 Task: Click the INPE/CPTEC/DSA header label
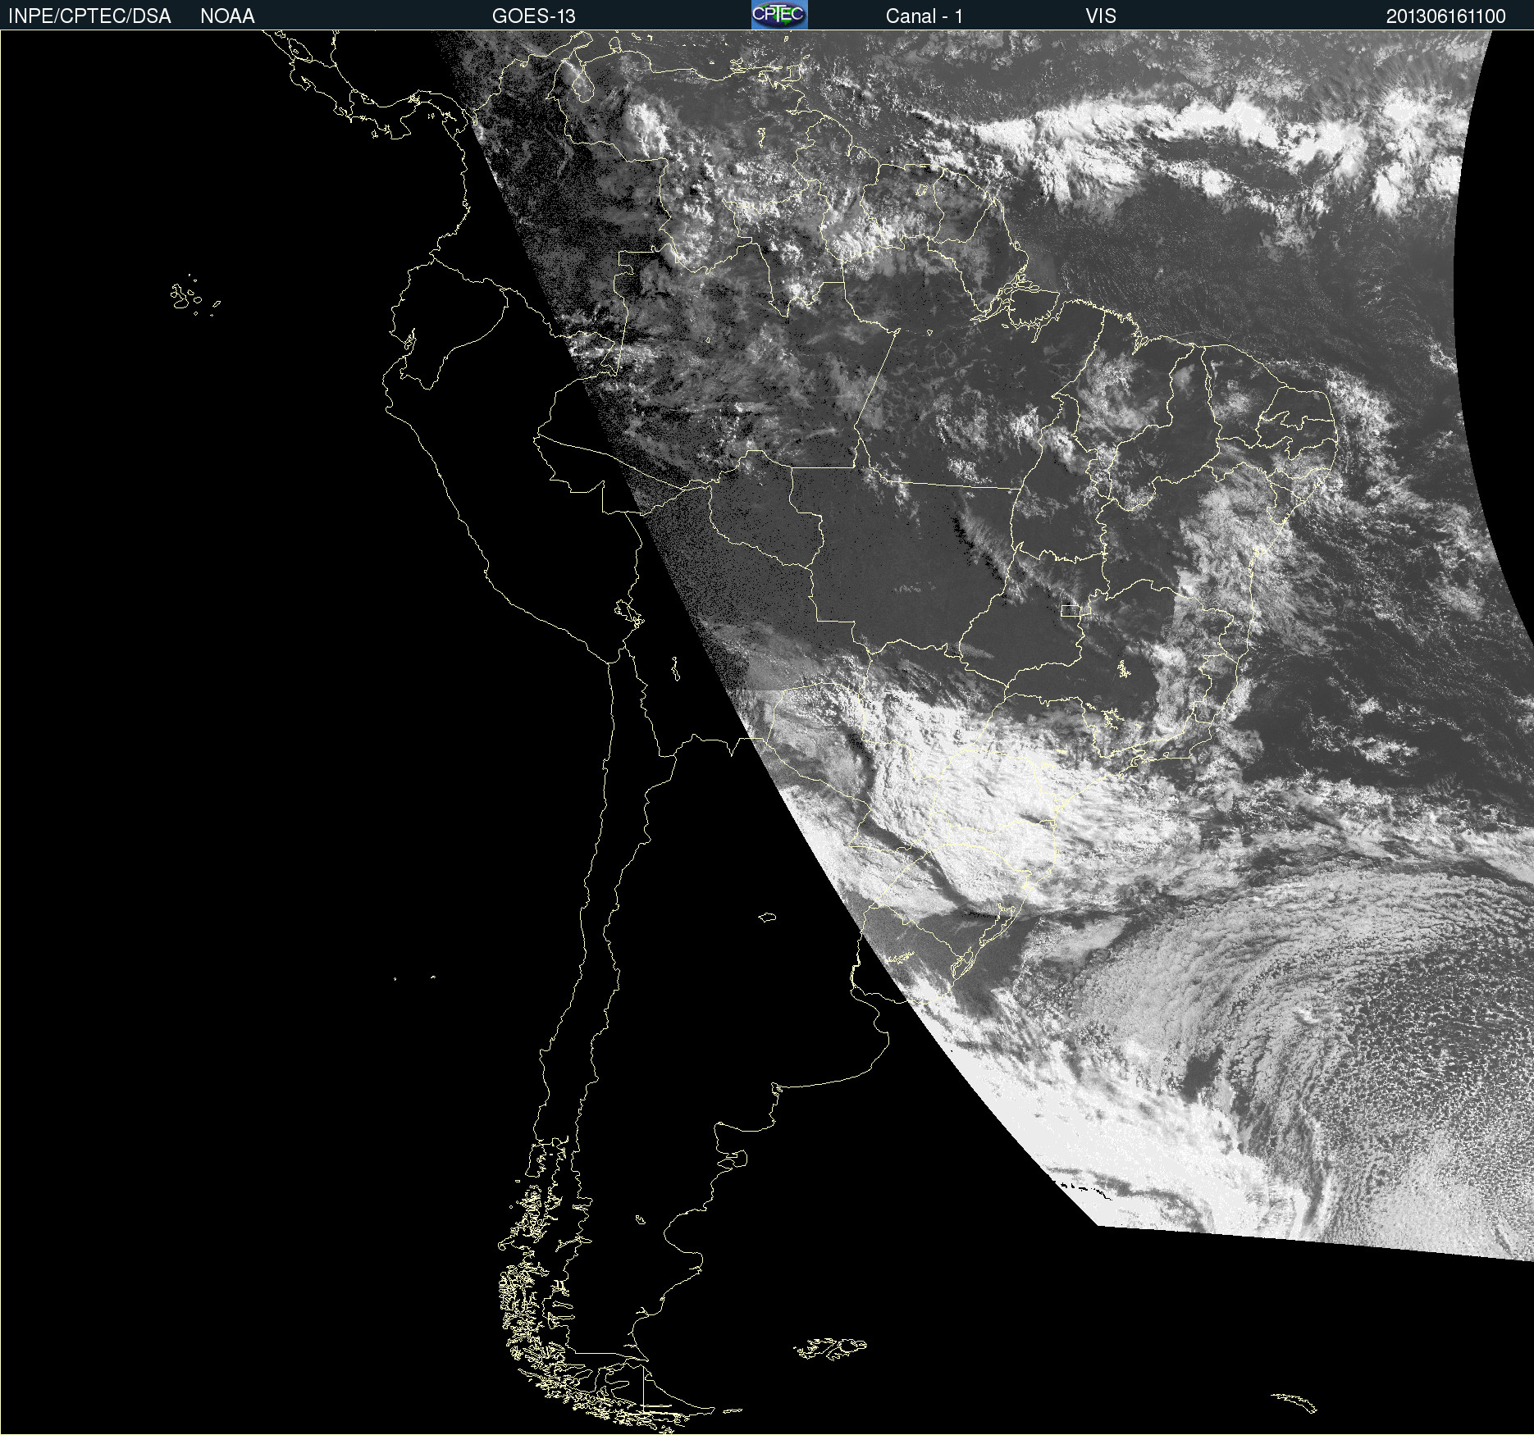click(89, 16)
